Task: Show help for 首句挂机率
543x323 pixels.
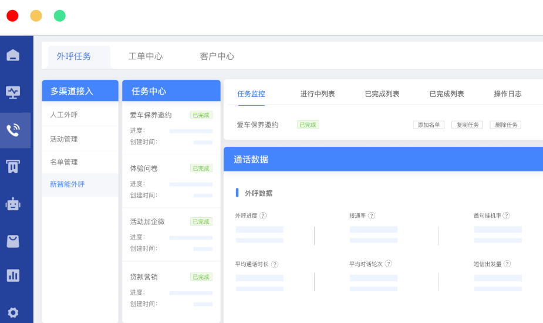Action: [506, 216]
